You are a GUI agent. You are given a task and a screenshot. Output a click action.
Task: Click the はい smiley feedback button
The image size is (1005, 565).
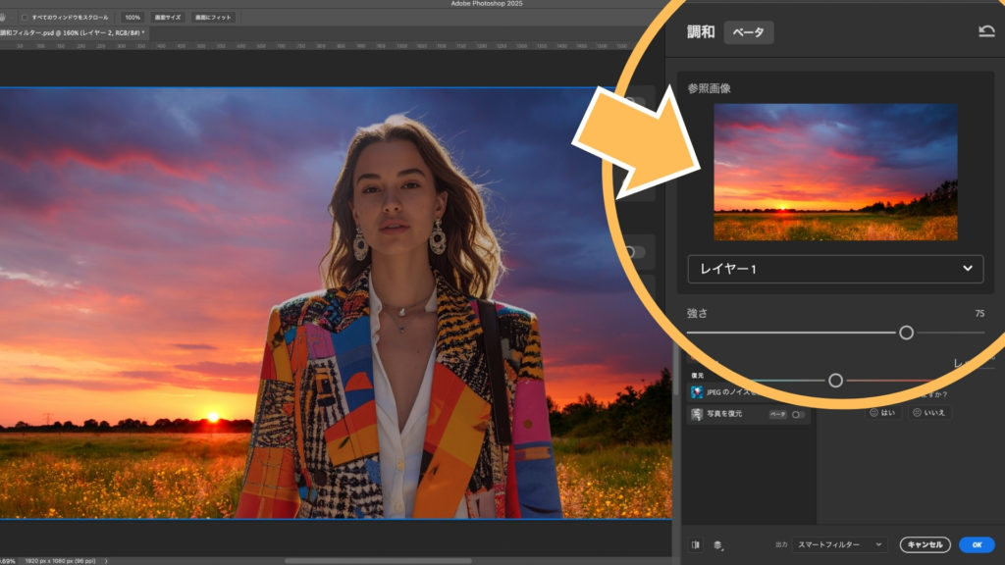click(881, 413)
